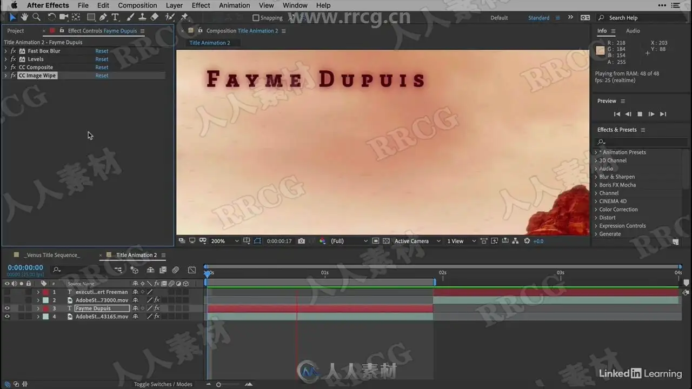Switch to the Project panel tab

click(x=16, y=31)
